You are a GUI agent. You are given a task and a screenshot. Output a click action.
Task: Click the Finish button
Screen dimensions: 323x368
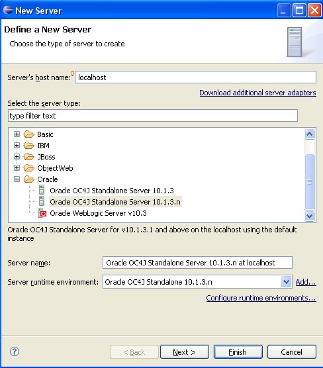238,352
